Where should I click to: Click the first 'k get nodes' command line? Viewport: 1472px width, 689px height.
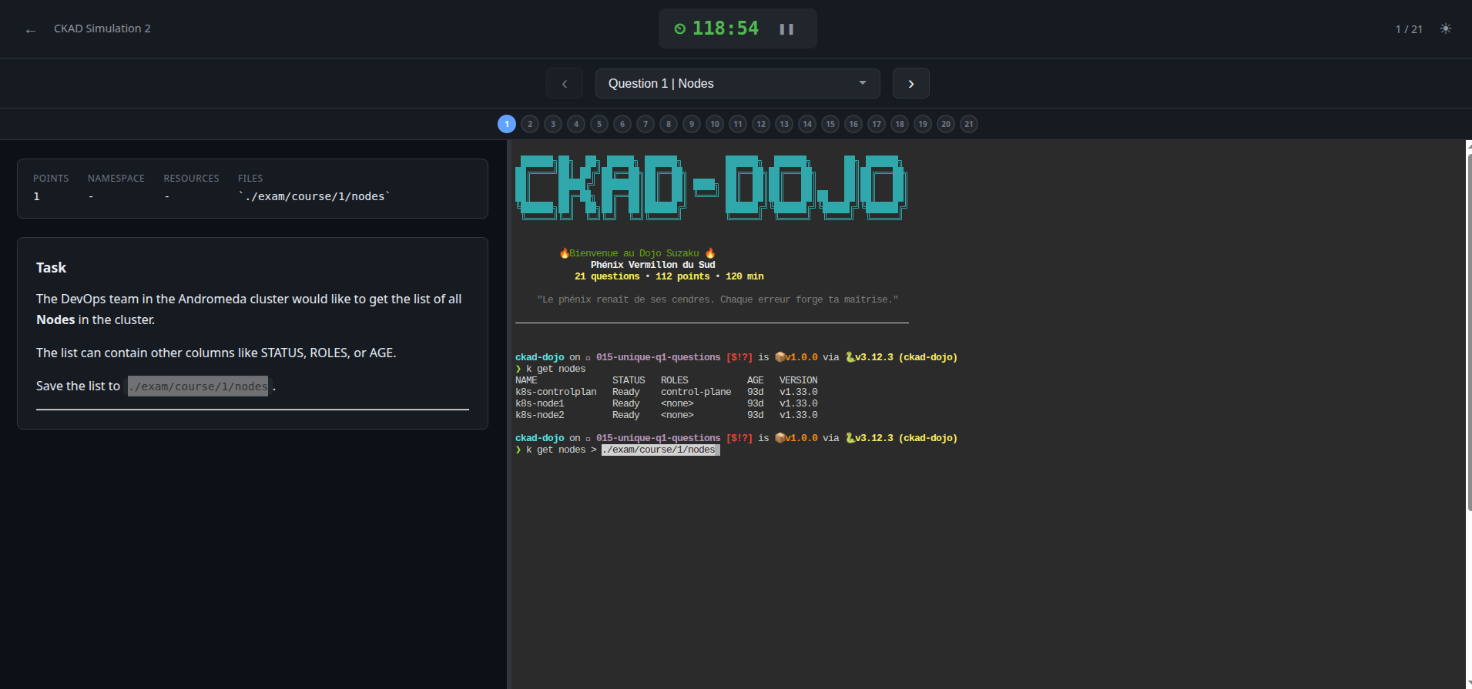tap(551, 369)
